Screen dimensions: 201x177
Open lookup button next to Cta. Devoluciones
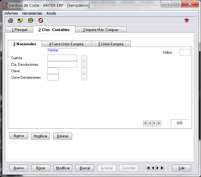click(x=84, y=64)
